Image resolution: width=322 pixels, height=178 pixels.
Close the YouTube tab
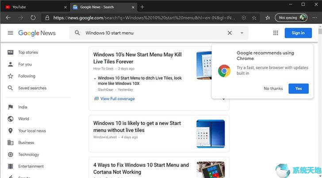point(65,7)
